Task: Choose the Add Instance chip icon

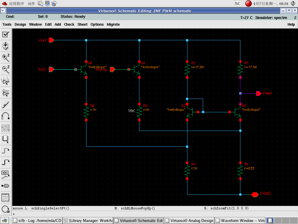Action: point(6,139)
